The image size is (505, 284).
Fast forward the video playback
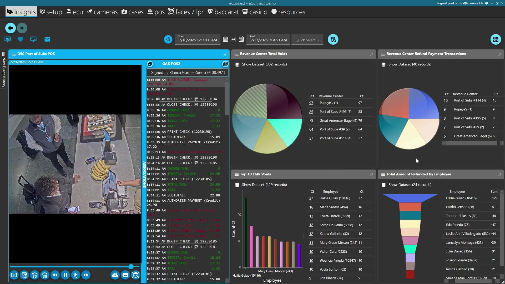tap(86, 275)
